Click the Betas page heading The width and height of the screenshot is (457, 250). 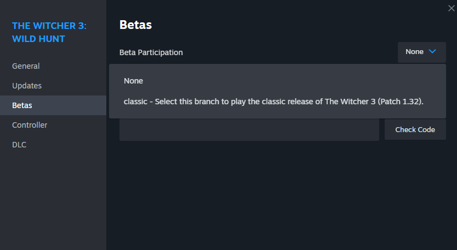pyautogui.click(x=135, y=25)
